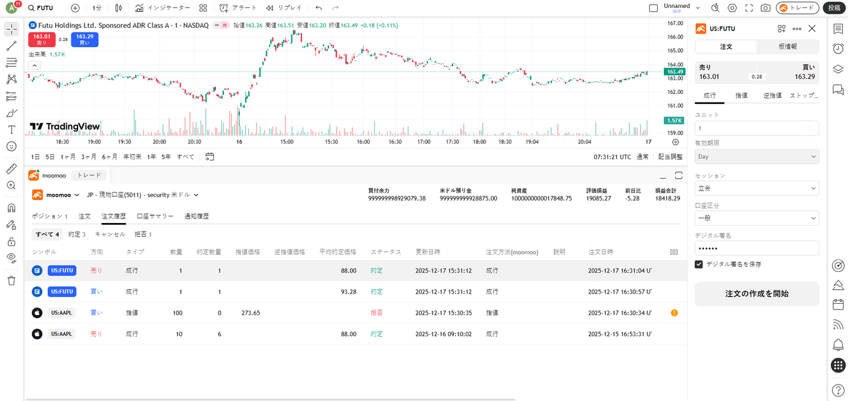Select the trend line drawing tool
The height and width of the screenshot is (401, 848).
(11, 46)
